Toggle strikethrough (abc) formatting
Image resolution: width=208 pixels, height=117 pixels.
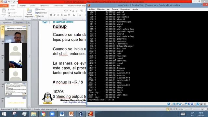[x=65, y=15]
